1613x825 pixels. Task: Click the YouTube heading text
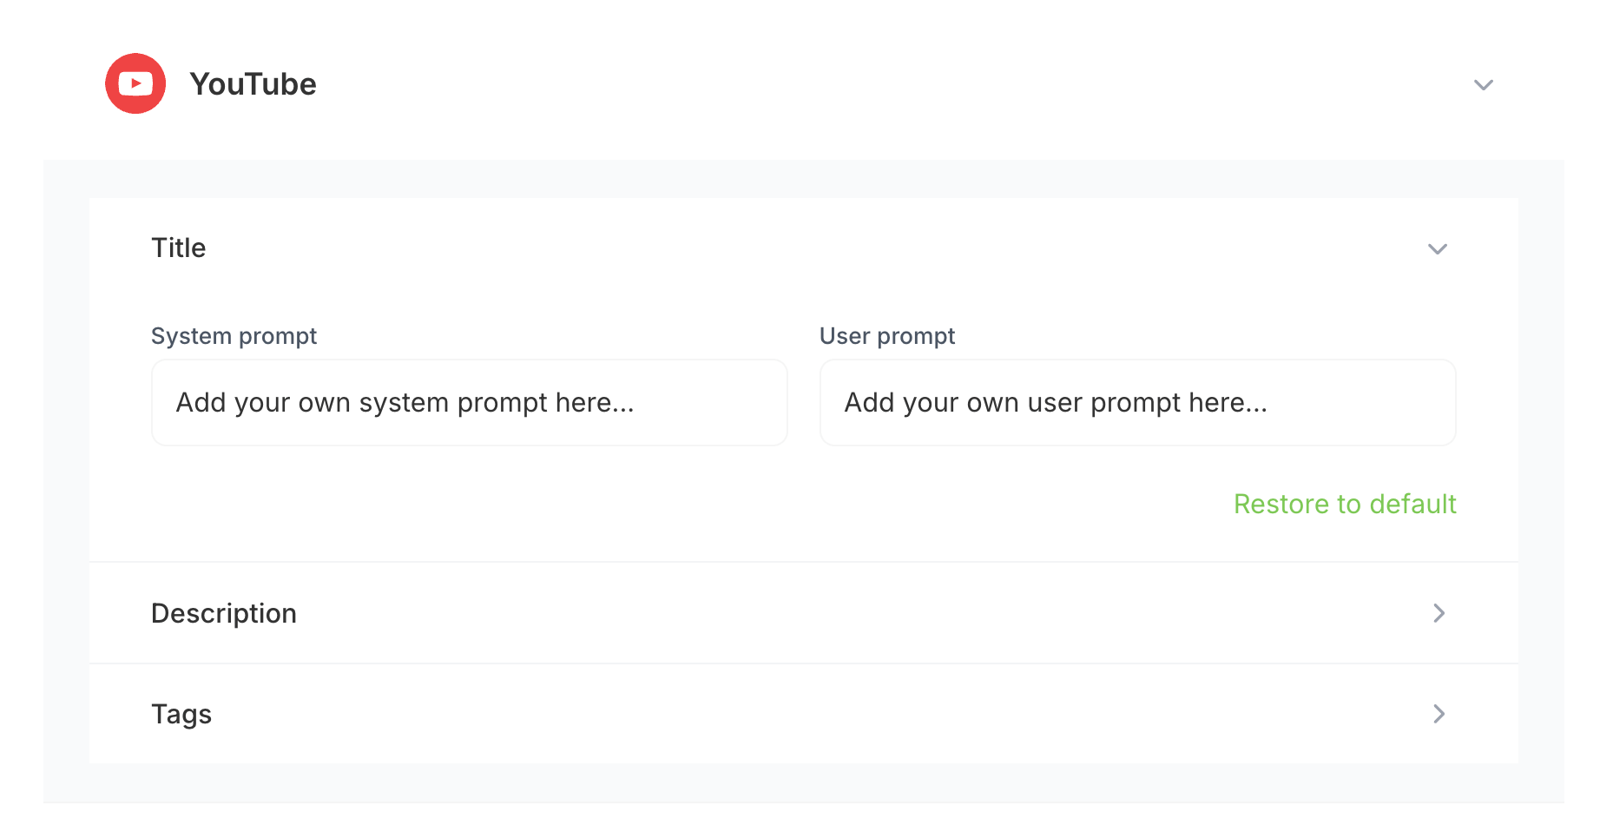click(x=253, y=84)
